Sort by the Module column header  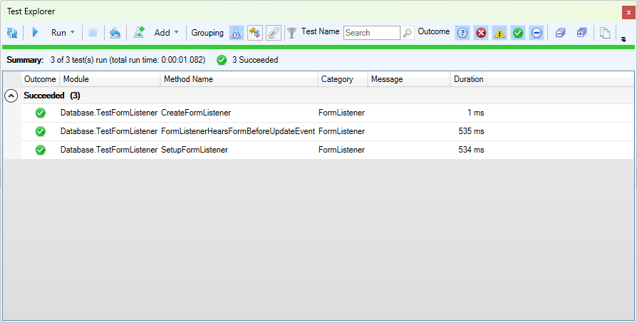click(x=110, y=79)
